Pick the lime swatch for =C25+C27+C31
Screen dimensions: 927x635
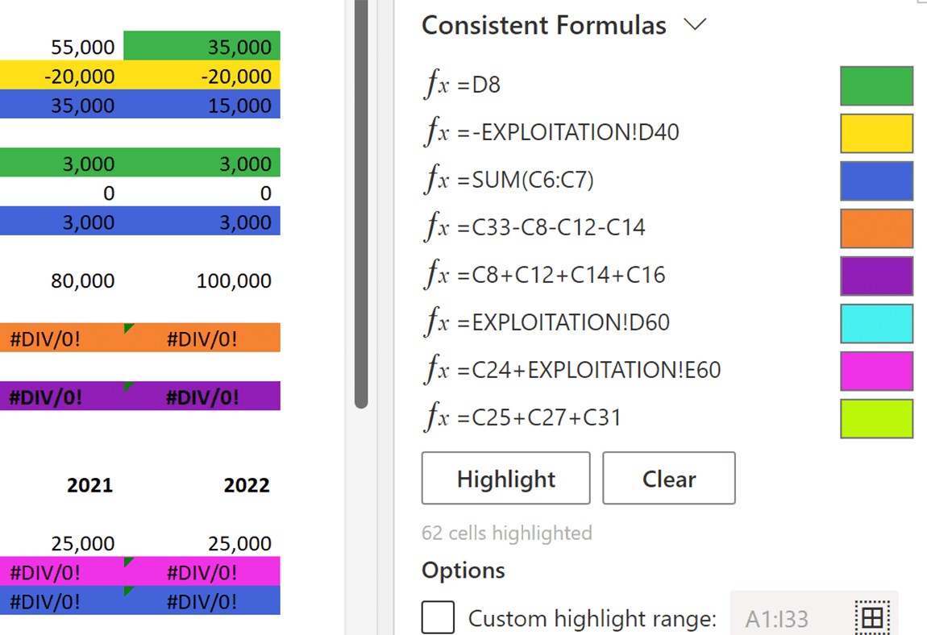coord(876,418)
